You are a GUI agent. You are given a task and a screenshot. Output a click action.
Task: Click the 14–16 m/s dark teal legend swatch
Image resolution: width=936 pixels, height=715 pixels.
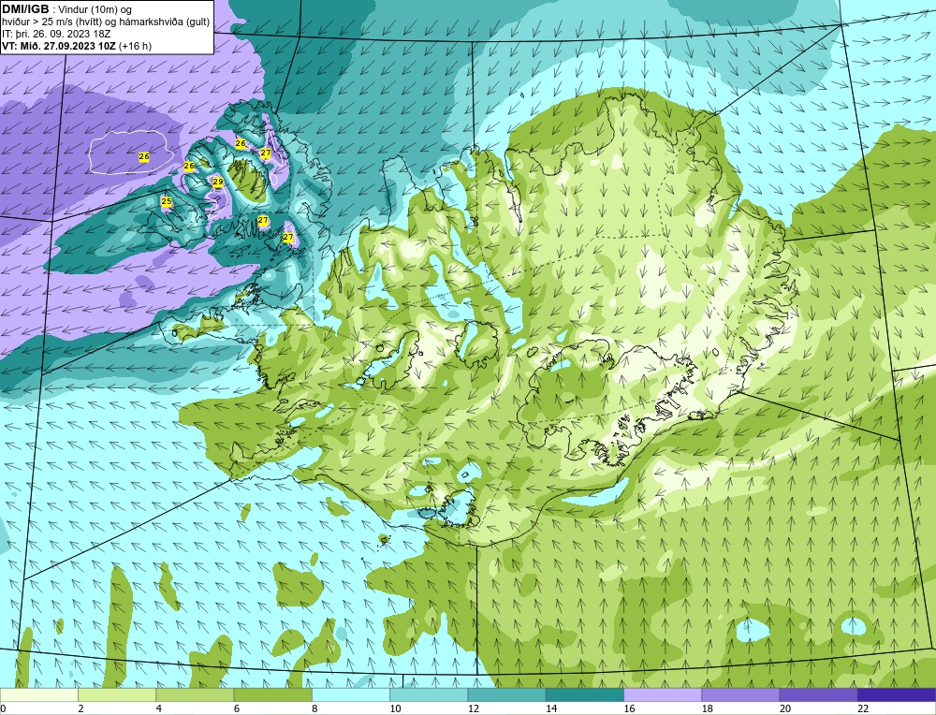(x=584, y=694)
